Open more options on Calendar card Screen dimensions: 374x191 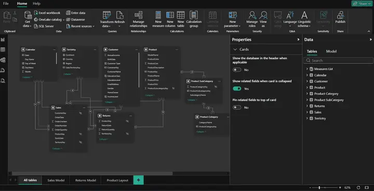point(55,50)
